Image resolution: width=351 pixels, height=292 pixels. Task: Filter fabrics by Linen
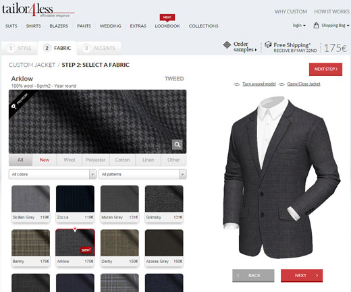pos(148,160)
